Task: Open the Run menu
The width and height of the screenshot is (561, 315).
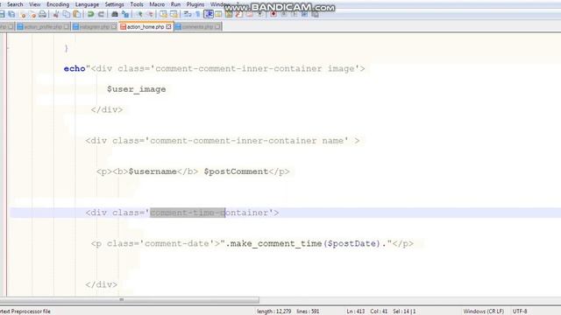Action: tap(175, 4)
